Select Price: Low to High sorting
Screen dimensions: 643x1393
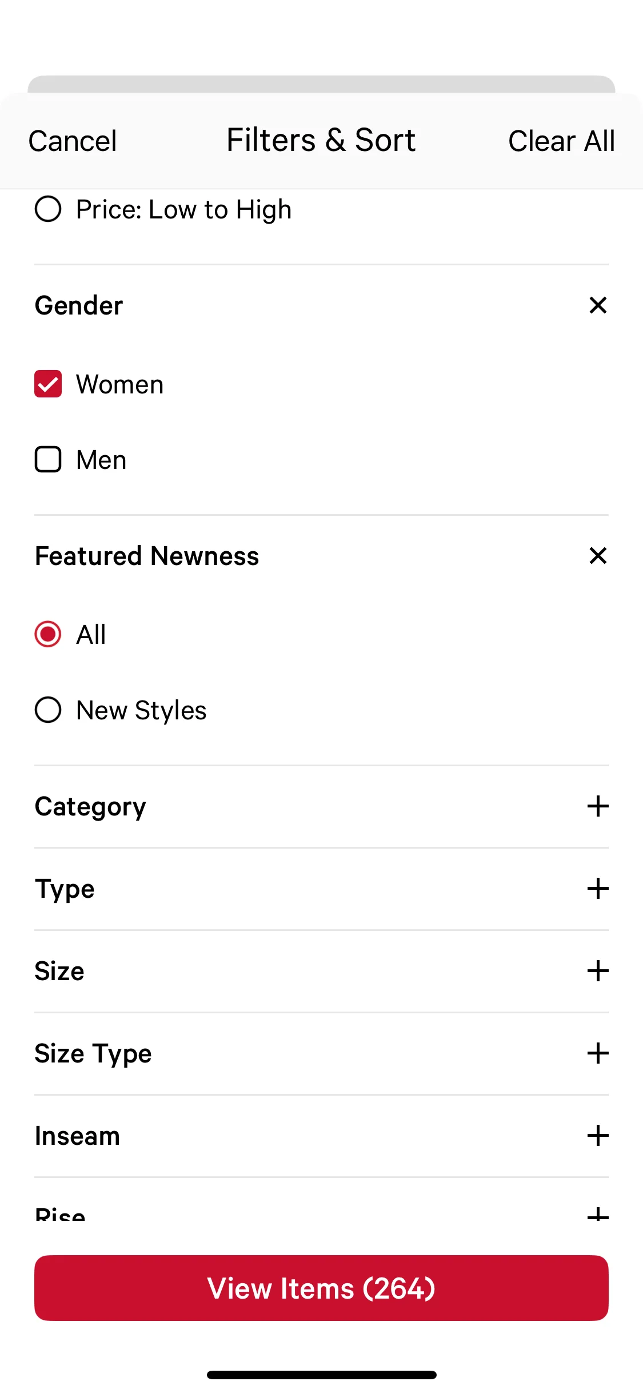click(x=48, y=209)
